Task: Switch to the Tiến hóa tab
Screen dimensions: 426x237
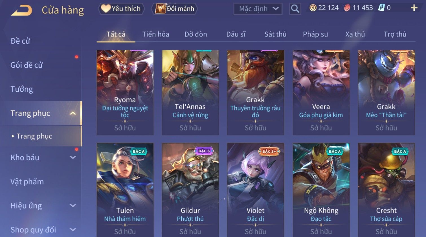Action: point(156,34)
